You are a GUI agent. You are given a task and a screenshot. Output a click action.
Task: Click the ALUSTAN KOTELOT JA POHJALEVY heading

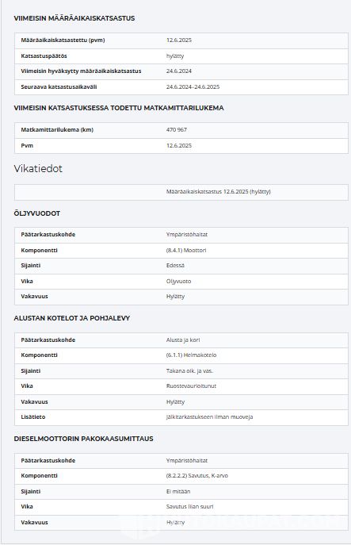[72, 318]
